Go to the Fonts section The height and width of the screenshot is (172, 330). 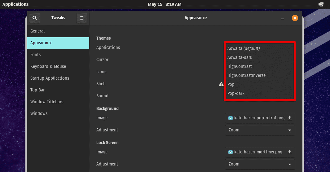pyautogui.click(x=58, y=55)
